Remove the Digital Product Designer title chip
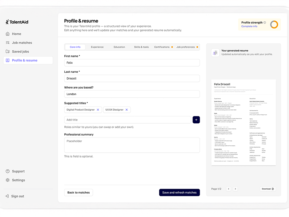The image size is (289, 217). point(98,110)
